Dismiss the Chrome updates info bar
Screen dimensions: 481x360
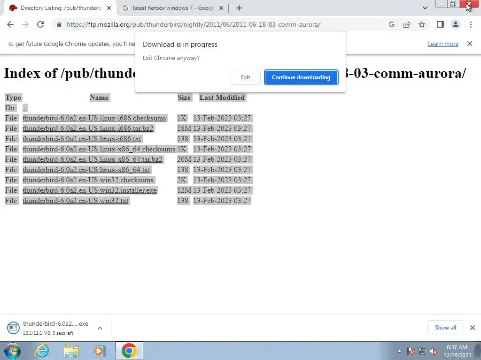tap(470, 44)
